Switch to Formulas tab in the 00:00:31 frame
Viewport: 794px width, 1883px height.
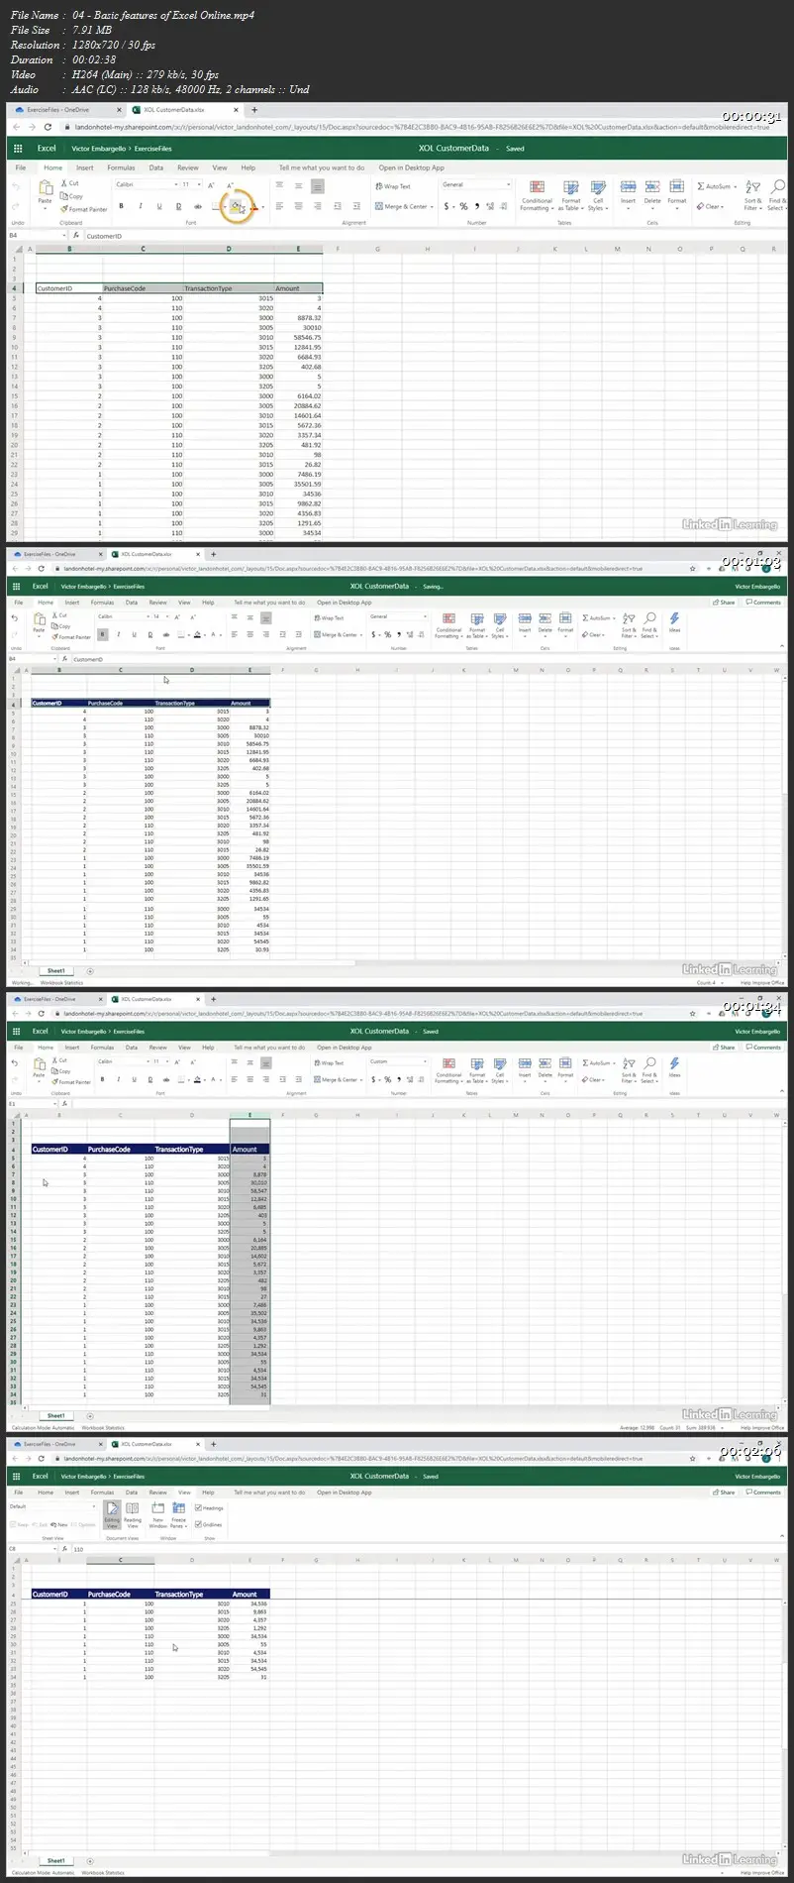pos(121,167)
